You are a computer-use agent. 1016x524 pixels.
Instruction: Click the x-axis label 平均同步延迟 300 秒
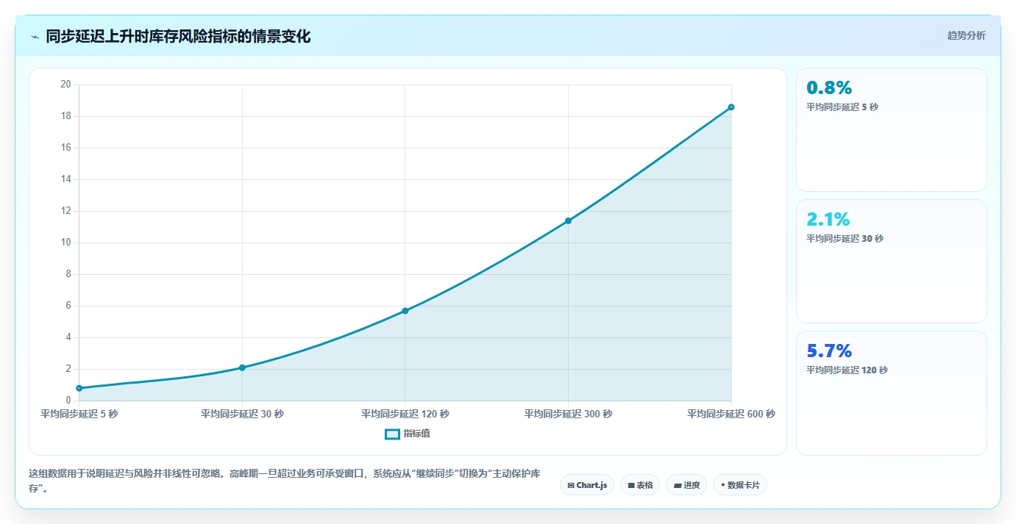pyautogui.click(x=568, y=414)
